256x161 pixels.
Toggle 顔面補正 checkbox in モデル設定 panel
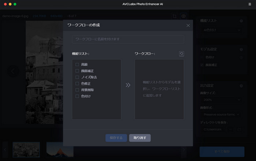[202, 65]
